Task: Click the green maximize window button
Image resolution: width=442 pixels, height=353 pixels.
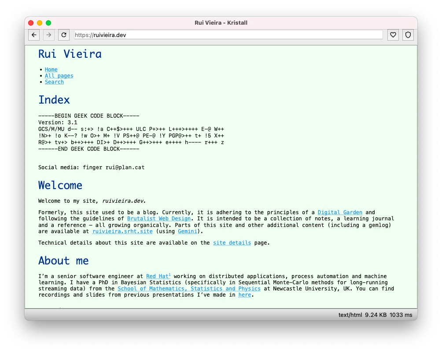Action: 48,23
